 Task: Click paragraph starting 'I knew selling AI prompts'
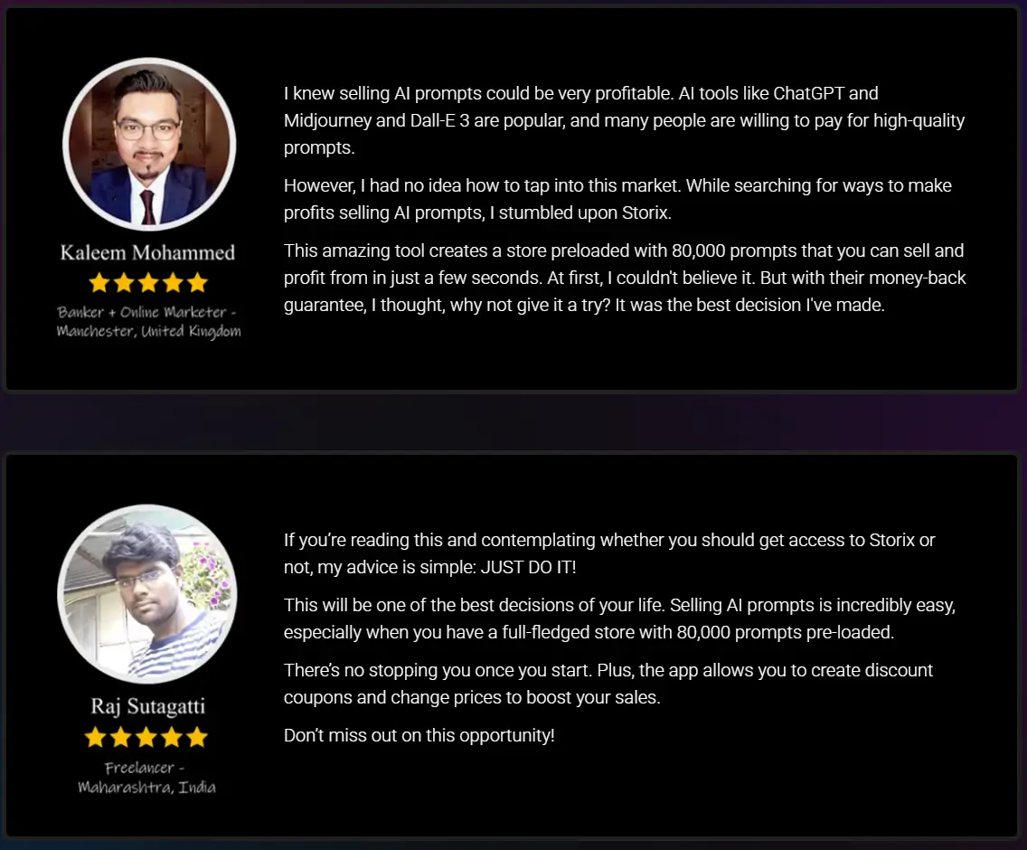tap(624, 120)
